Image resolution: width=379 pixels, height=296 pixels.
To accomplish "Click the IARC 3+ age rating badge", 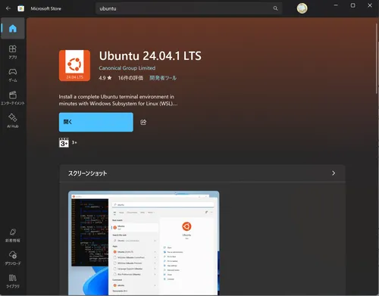I will click(x=64, y=142).
